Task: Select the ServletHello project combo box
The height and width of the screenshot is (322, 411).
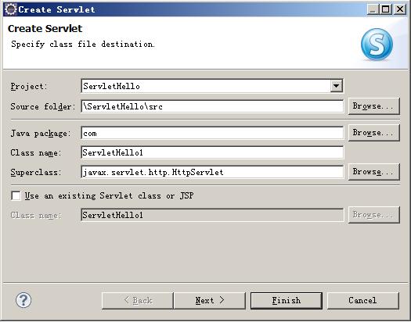Action: pos(212,86)
